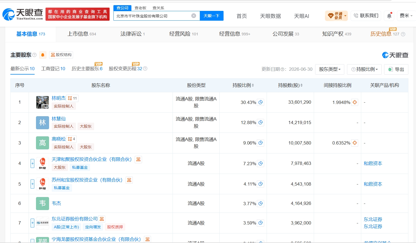Image resolution: width=416 pixels, height=243 pixels.
Task: Open the 历史信息 tab
Action: pyautogui.click(x=385, y=34)
